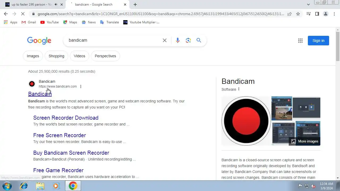Stop loading the page with the X button
340x191 pixels.
23,14
